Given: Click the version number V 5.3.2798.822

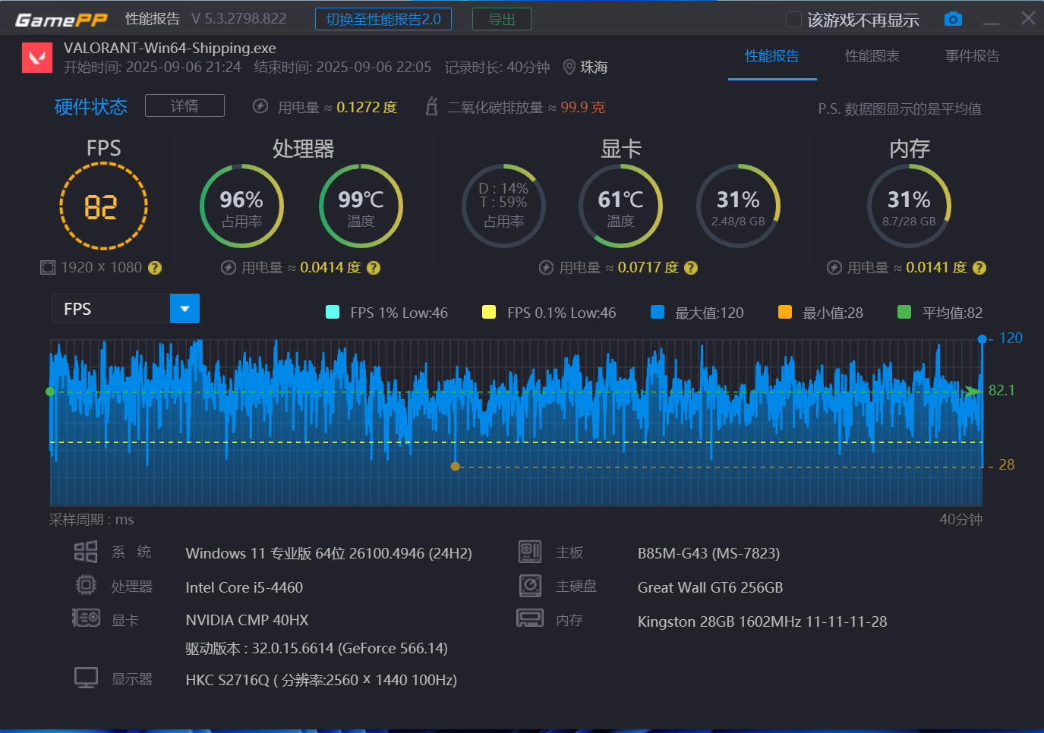Looking at the screenshot, I should (x=239, y=19).
